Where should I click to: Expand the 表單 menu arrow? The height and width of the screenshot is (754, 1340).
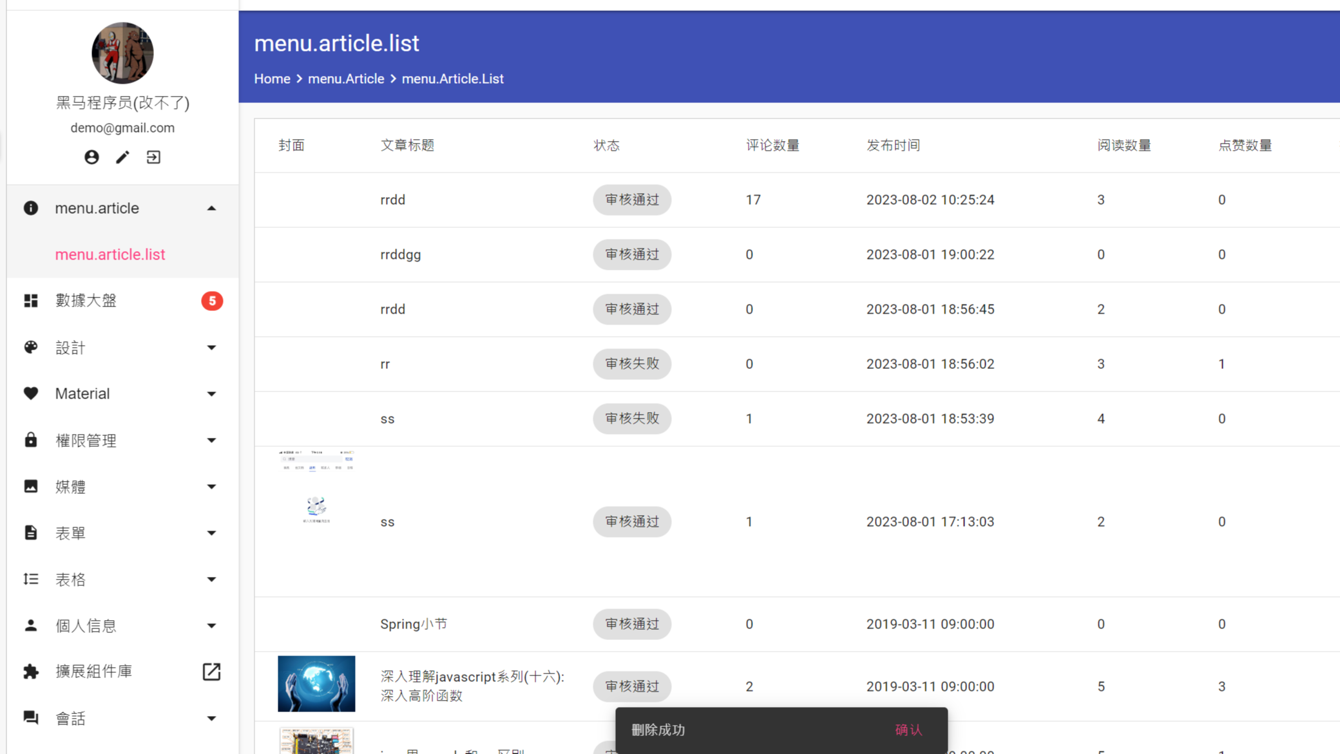[211, 533]
